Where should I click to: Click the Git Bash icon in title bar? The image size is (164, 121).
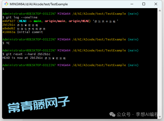tap(6, 4)
